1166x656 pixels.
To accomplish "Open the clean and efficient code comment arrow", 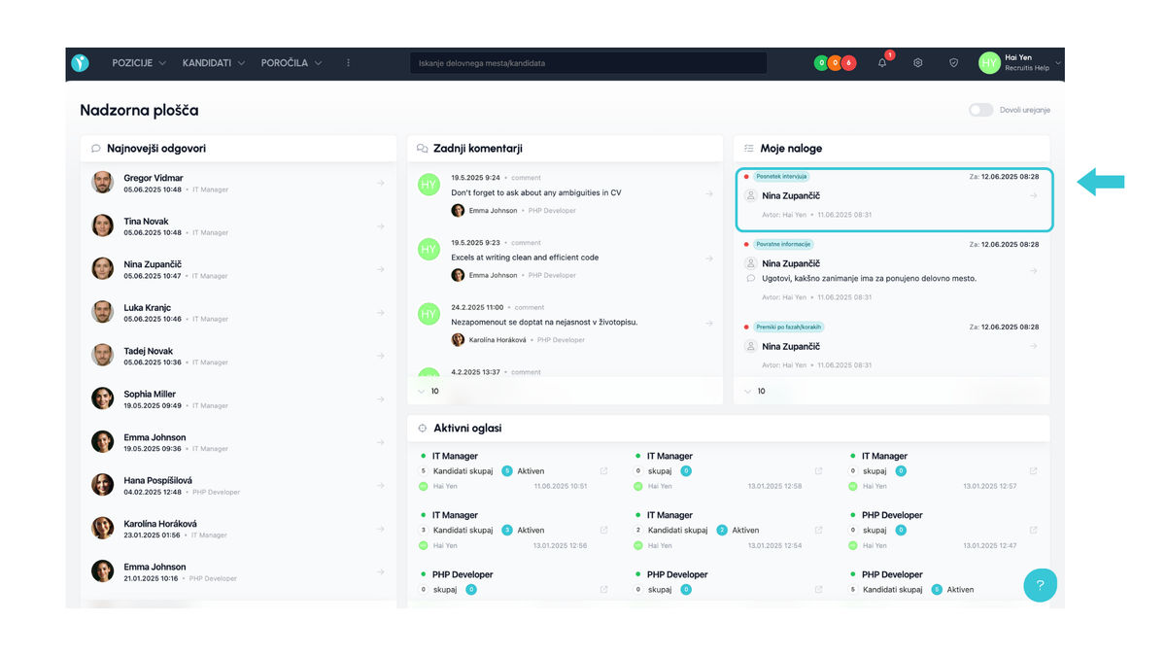I will tap(709, 259).
